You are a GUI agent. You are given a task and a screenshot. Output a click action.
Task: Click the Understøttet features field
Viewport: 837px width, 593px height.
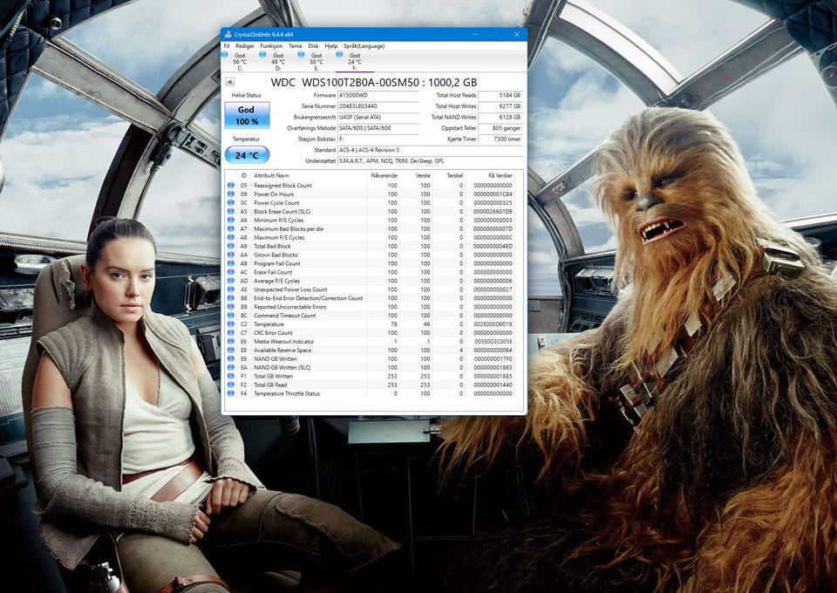click(430, 160)
